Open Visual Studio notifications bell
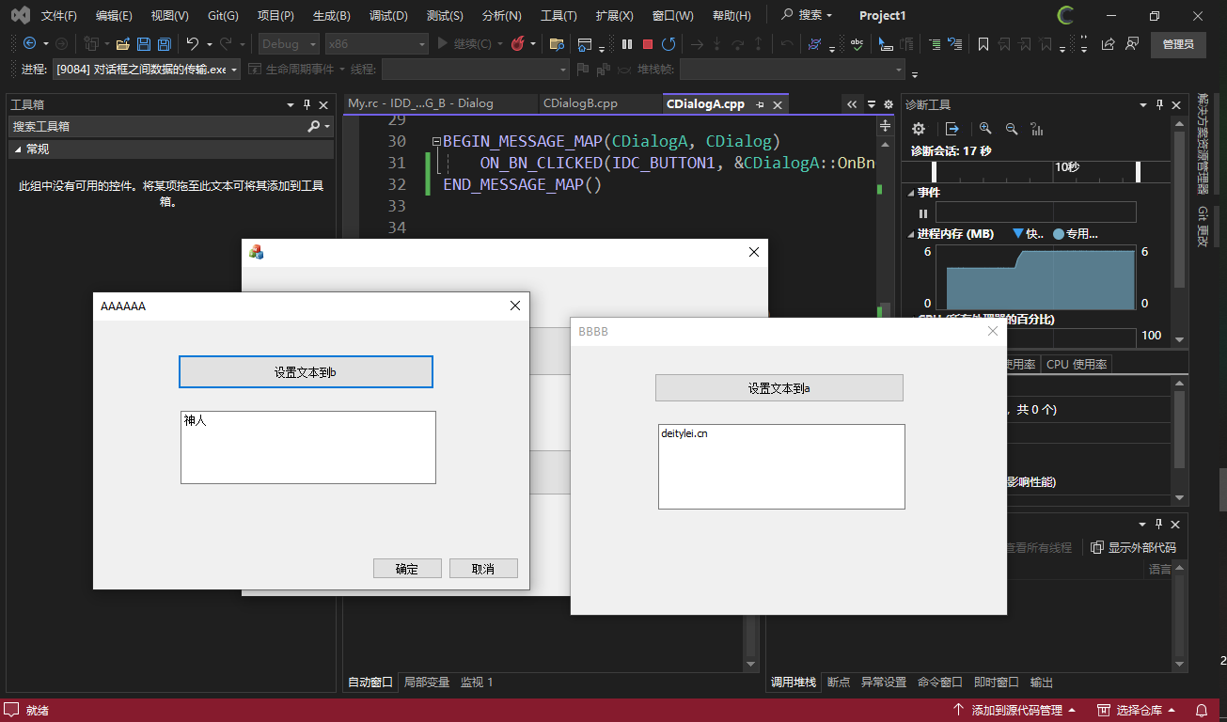 coord(1202,710)
